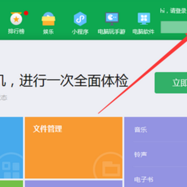Click the 电脑玩手游 text label

[x=111, y=32]
